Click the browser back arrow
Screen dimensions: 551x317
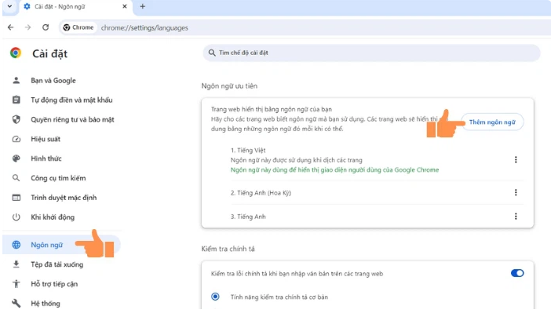point(10,27)
